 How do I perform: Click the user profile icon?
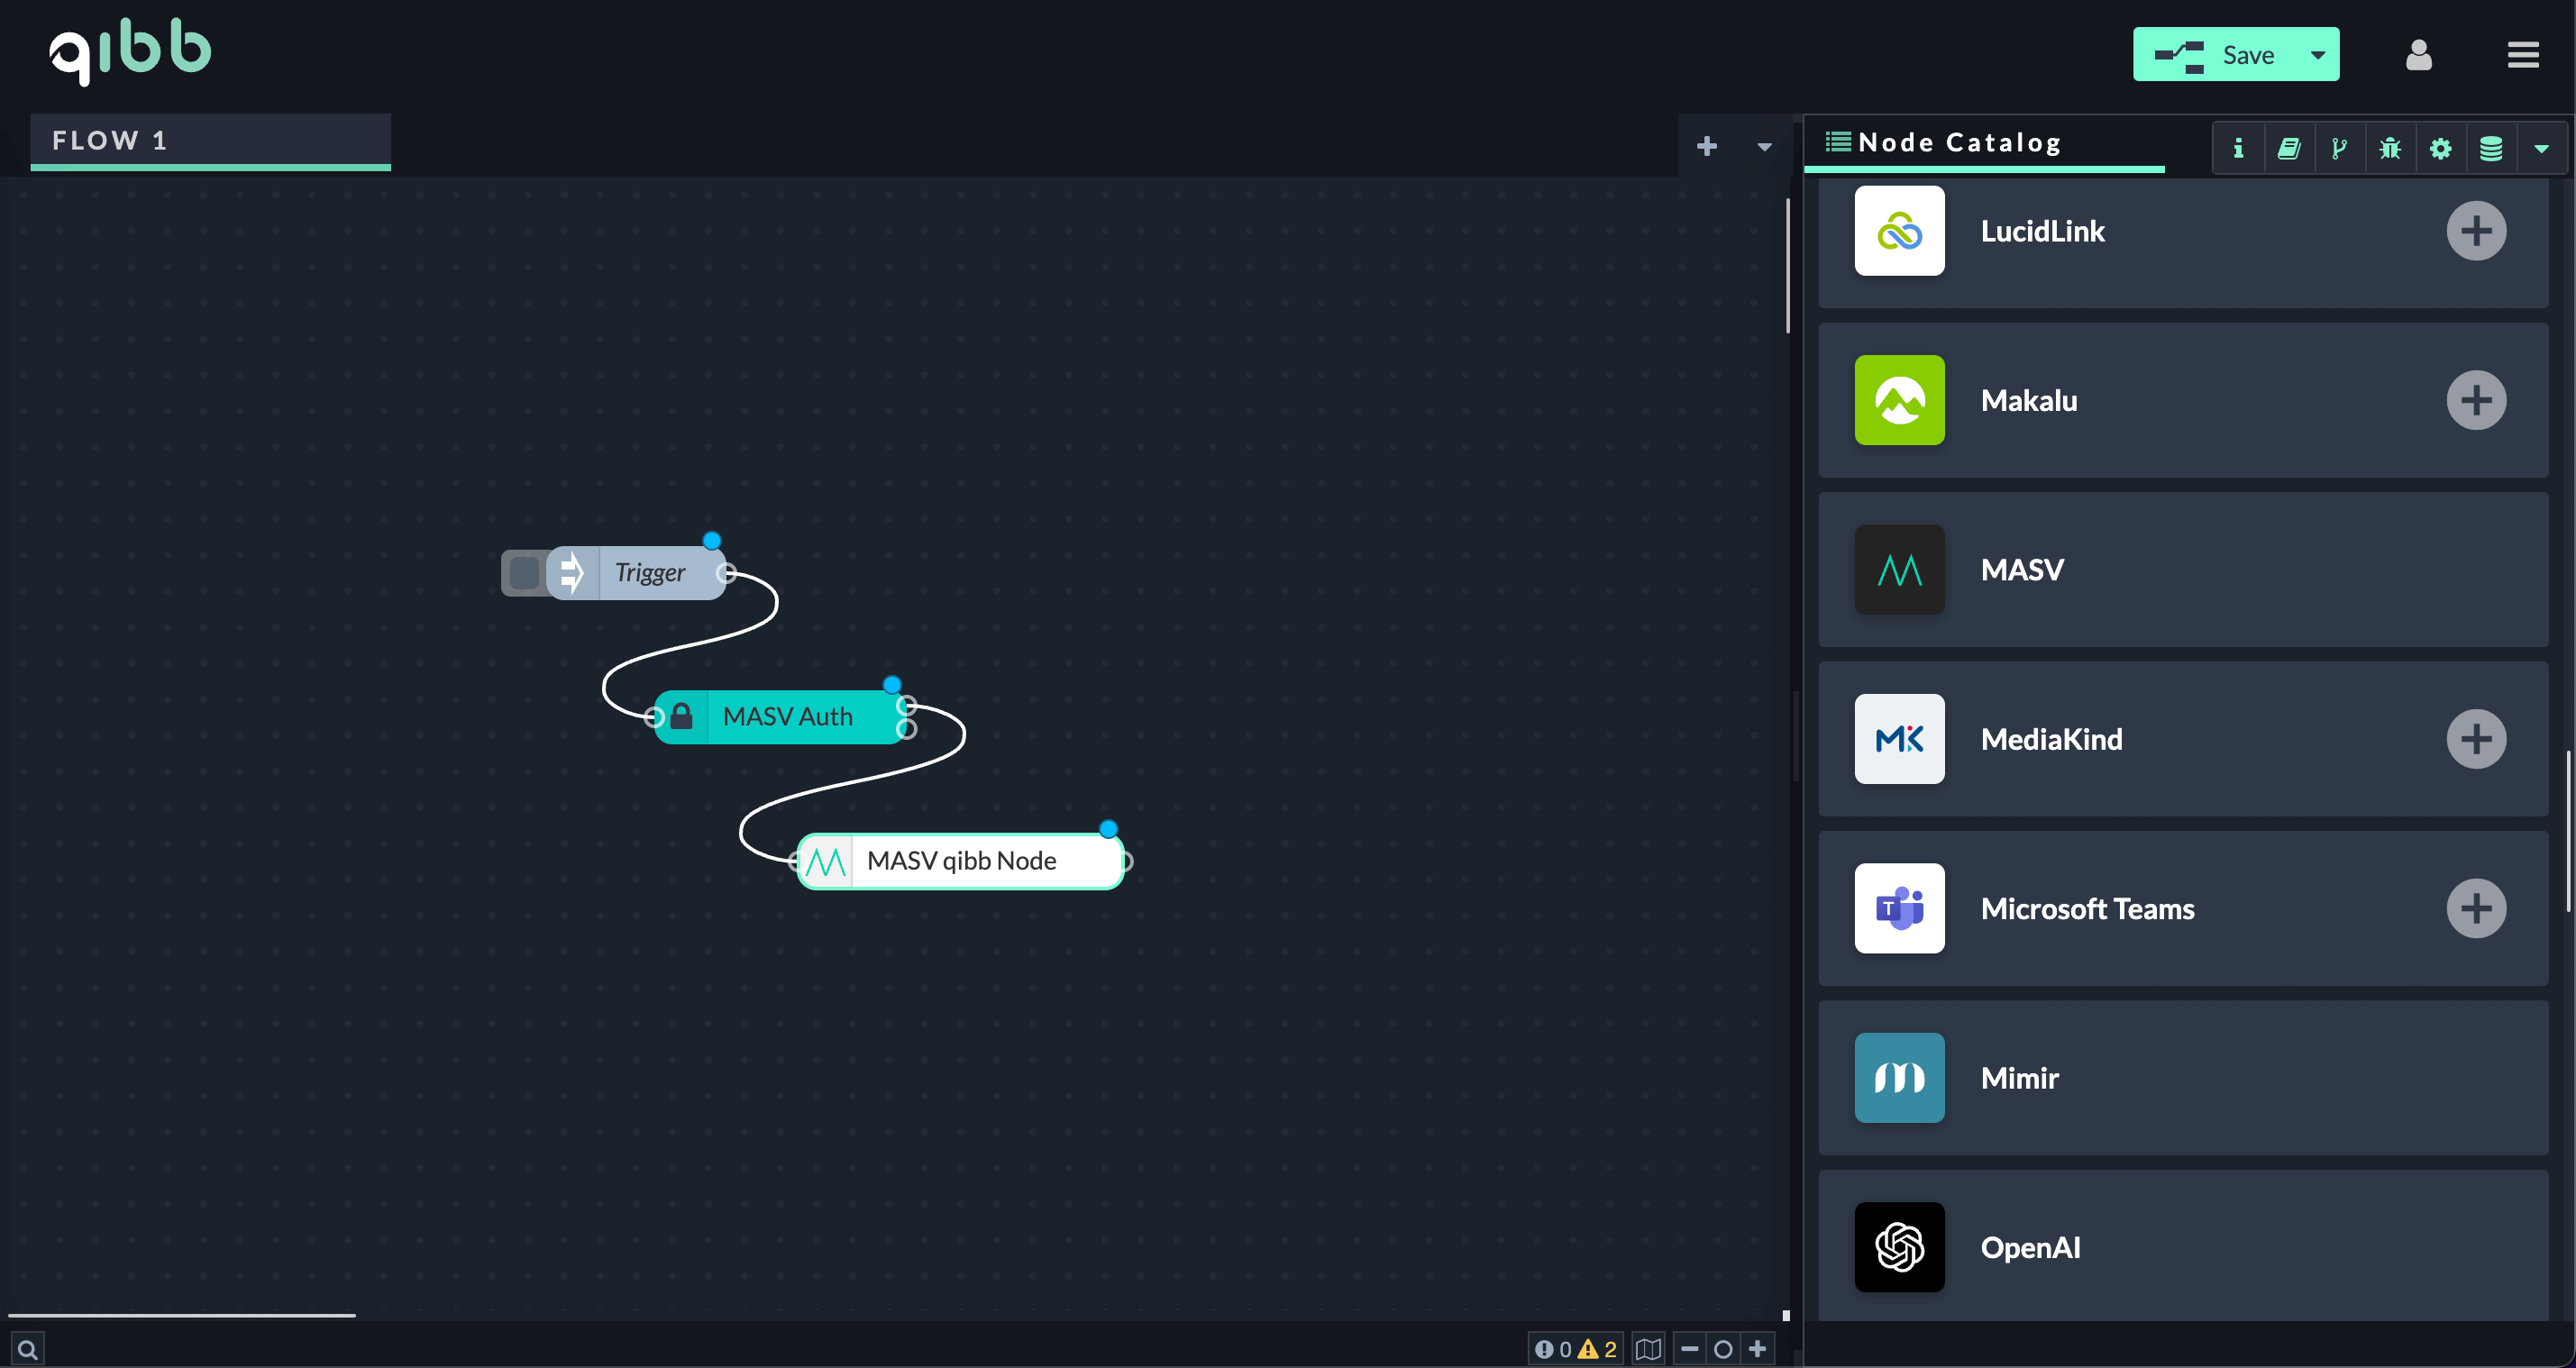tap(2418, 55)
